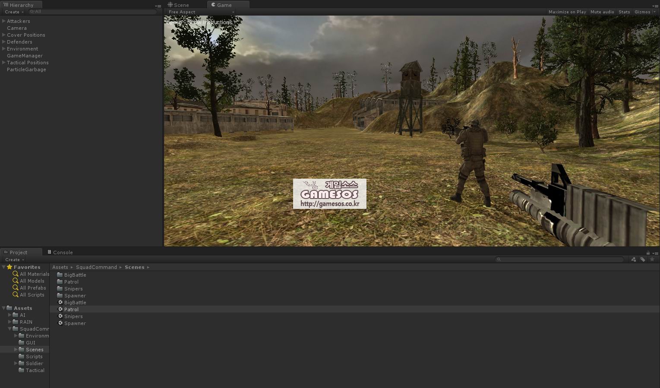This screenshot has width=660, height=388.
Task: Click the Hierarchy search field
Action: pos(92,12)
